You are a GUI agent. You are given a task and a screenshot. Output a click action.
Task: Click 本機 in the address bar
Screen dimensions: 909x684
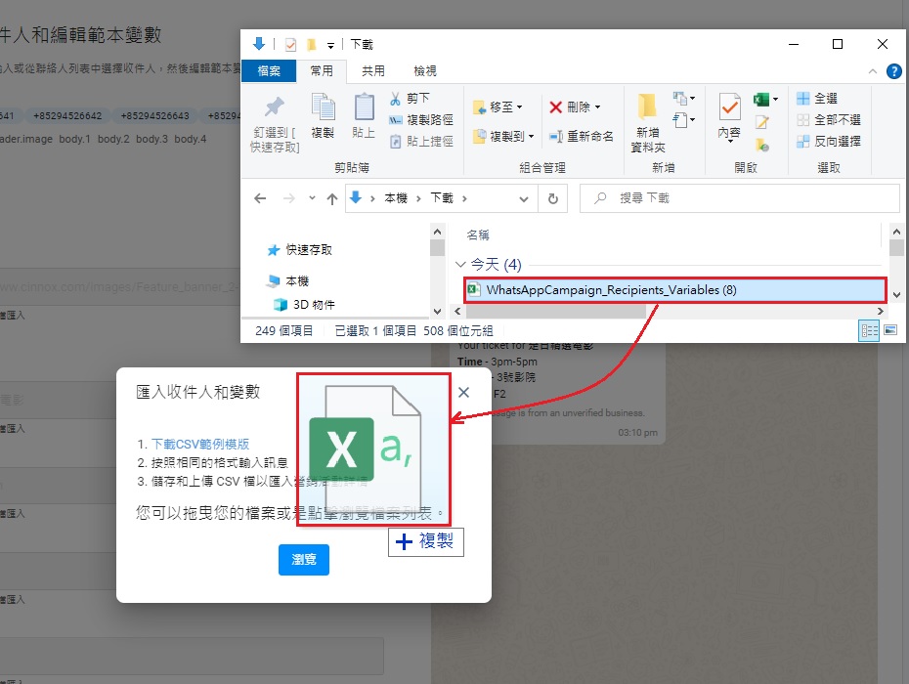click(x=396, y=198)
